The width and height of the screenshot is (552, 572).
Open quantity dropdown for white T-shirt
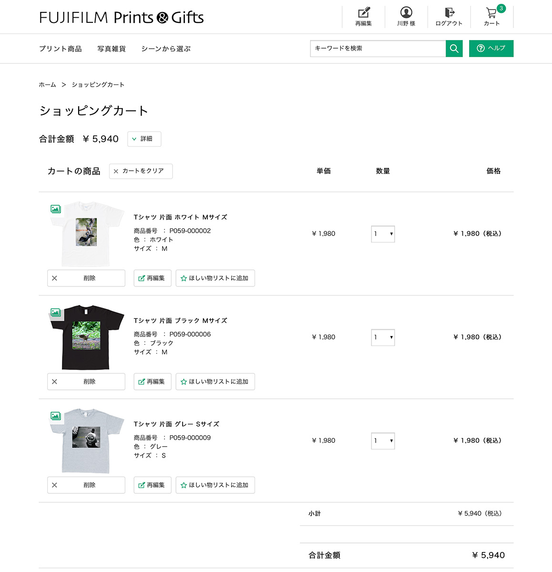tap(383, 234)
